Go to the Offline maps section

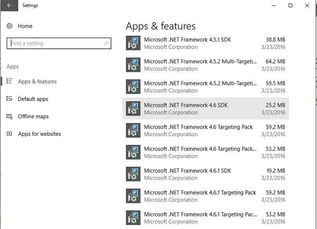click(33, 116)
